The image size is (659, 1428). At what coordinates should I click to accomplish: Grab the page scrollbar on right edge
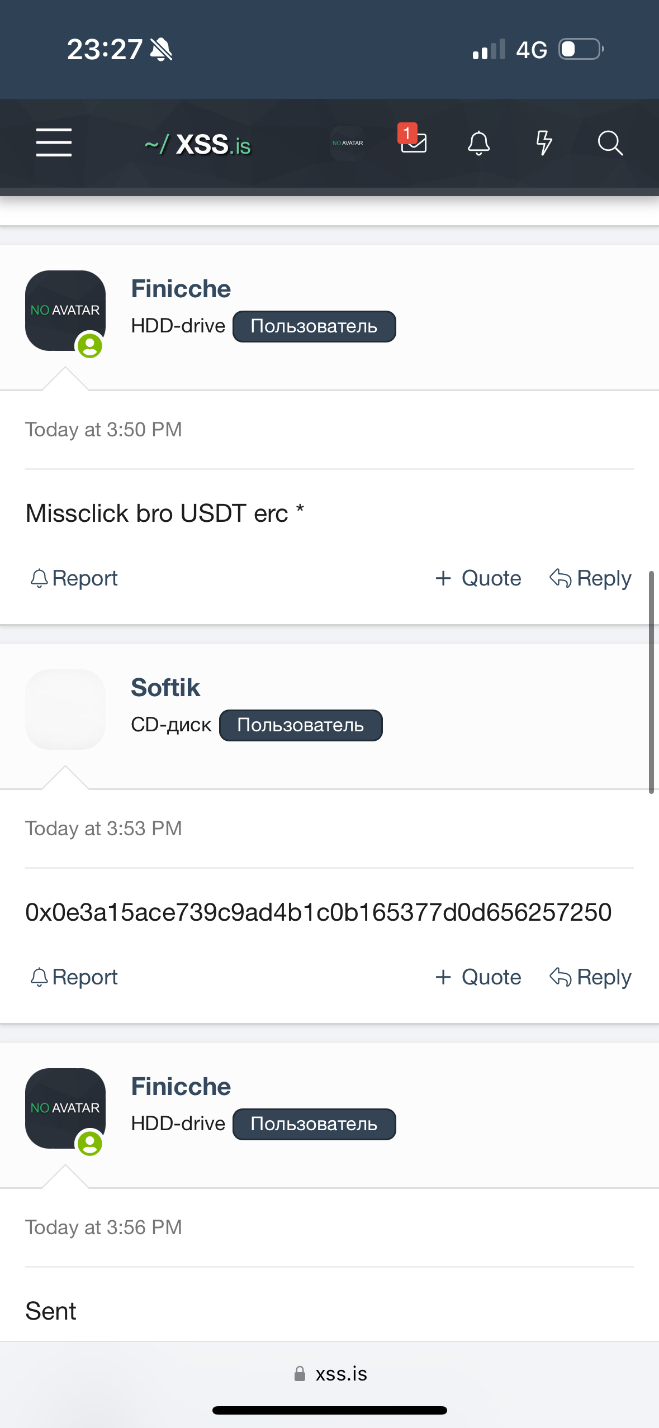(651, 682)
